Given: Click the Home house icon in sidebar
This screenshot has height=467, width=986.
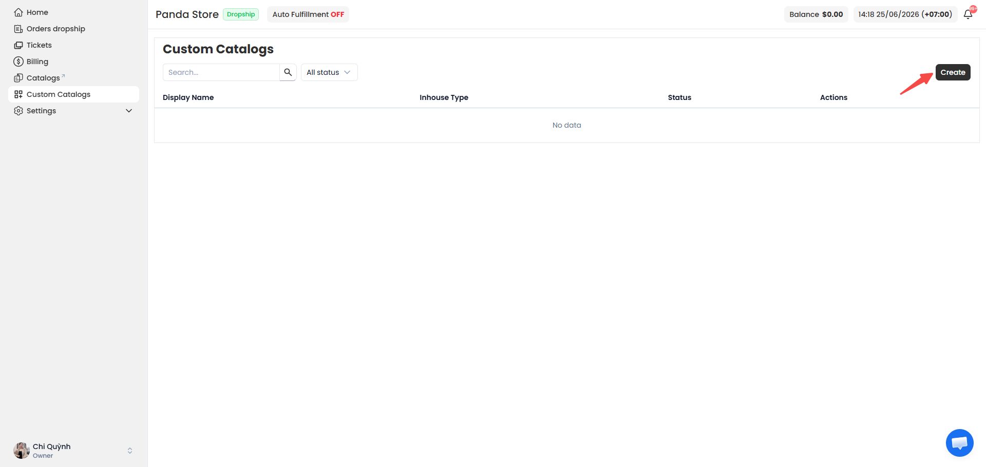Looking at the screenshot, I should point(18,12).
